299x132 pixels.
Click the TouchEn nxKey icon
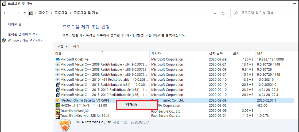(x=58, y=115)
